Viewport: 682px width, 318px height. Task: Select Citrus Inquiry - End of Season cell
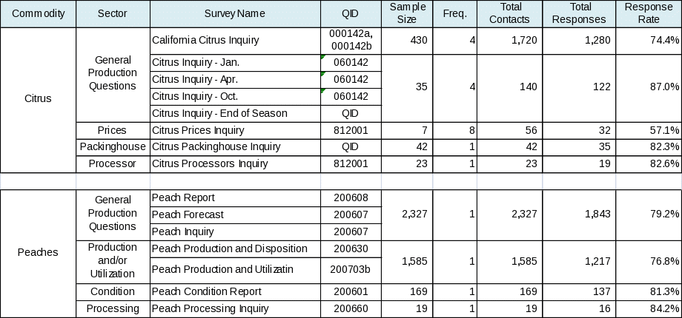(x=235, y=114)
